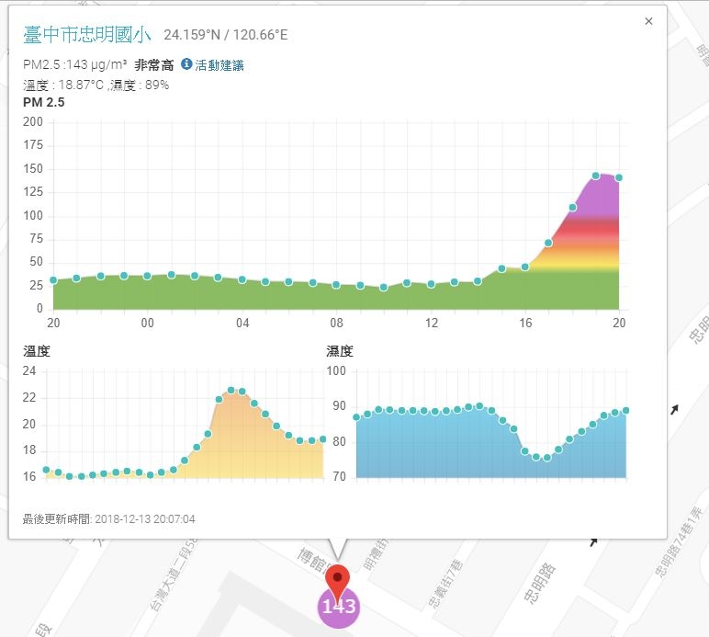Select the PM2.5 data point at hour 12
The height and width of the screenshot is (637, 709).
431,285
